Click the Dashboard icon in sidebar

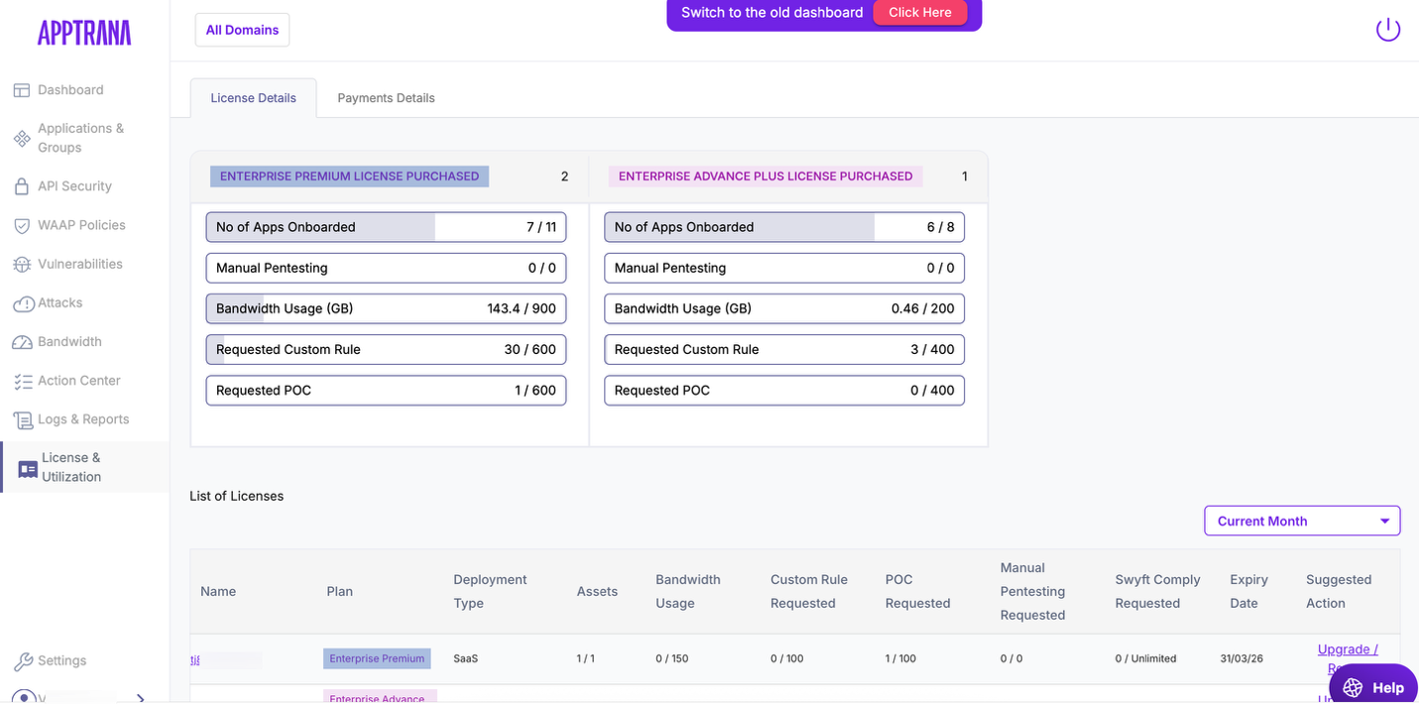click(x=21, y=90)
